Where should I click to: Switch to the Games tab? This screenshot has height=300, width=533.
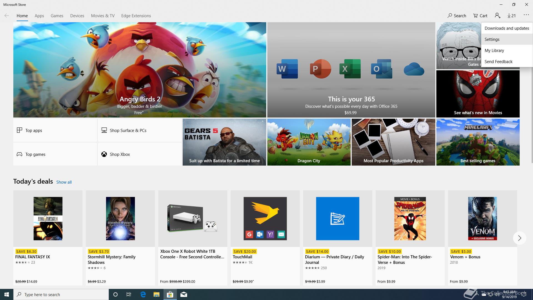tap(57, 16)
